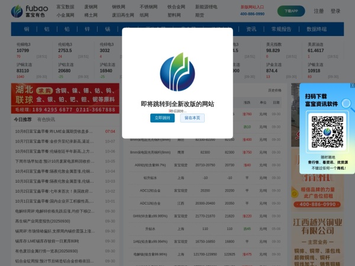Click the 湖北联球 red banner ad
The height and width of the screenshot is (266, 355).
(x=65, y=98)
